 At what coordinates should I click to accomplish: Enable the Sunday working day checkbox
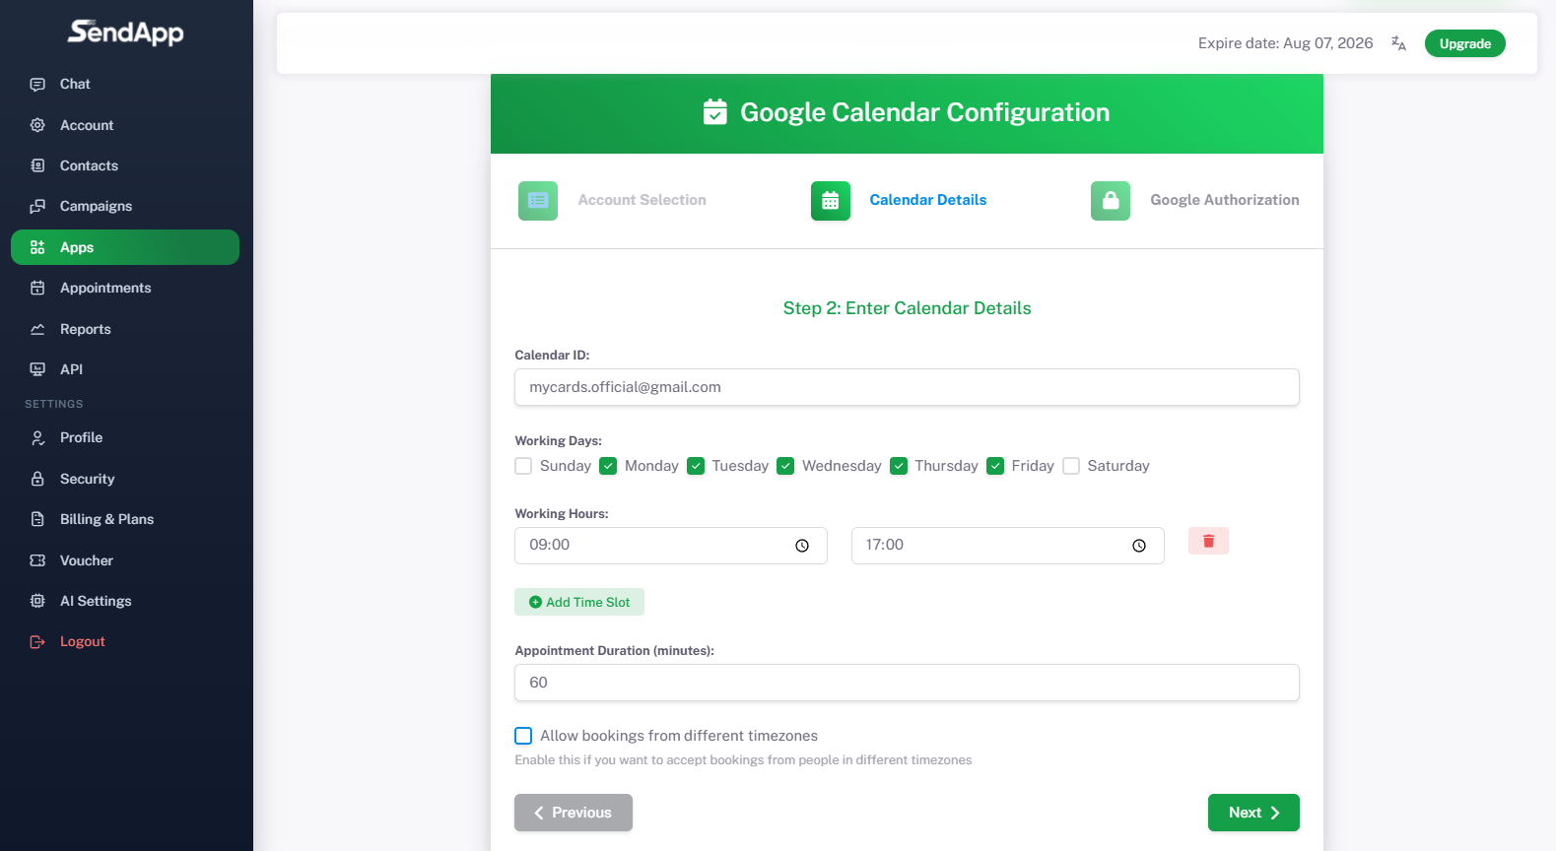click(x=523, y=466)
